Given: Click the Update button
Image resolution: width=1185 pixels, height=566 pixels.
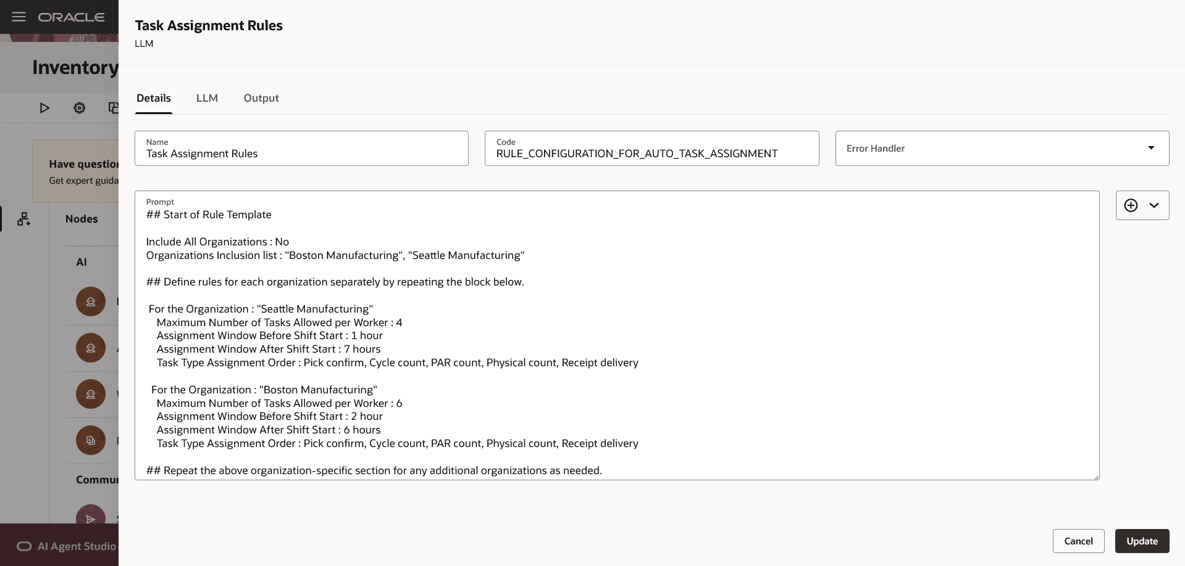Looking at the screenshot, I should click(1142, 541).
